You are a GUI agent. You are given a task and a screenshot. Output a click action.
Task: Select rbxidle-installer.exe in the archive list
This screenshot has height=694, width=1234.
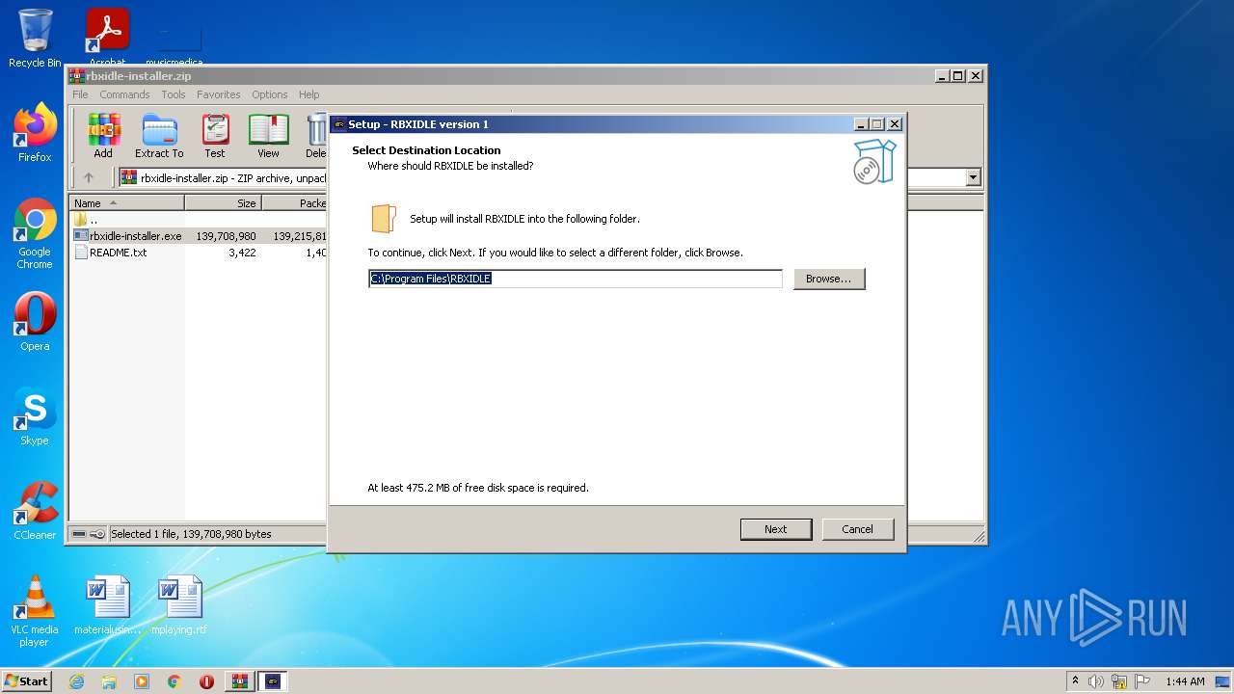click(x=127, y=236)
